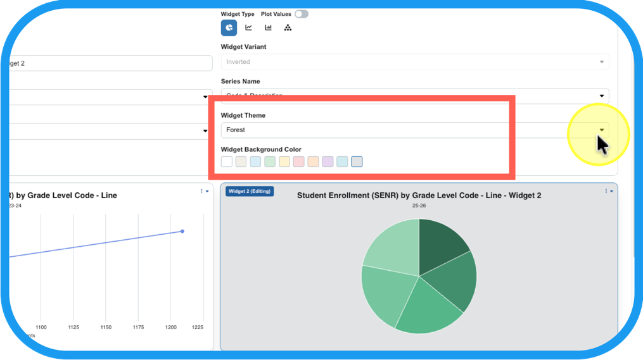Click the widget name text field
643x360 pixels.
click(x=108, y=63)
